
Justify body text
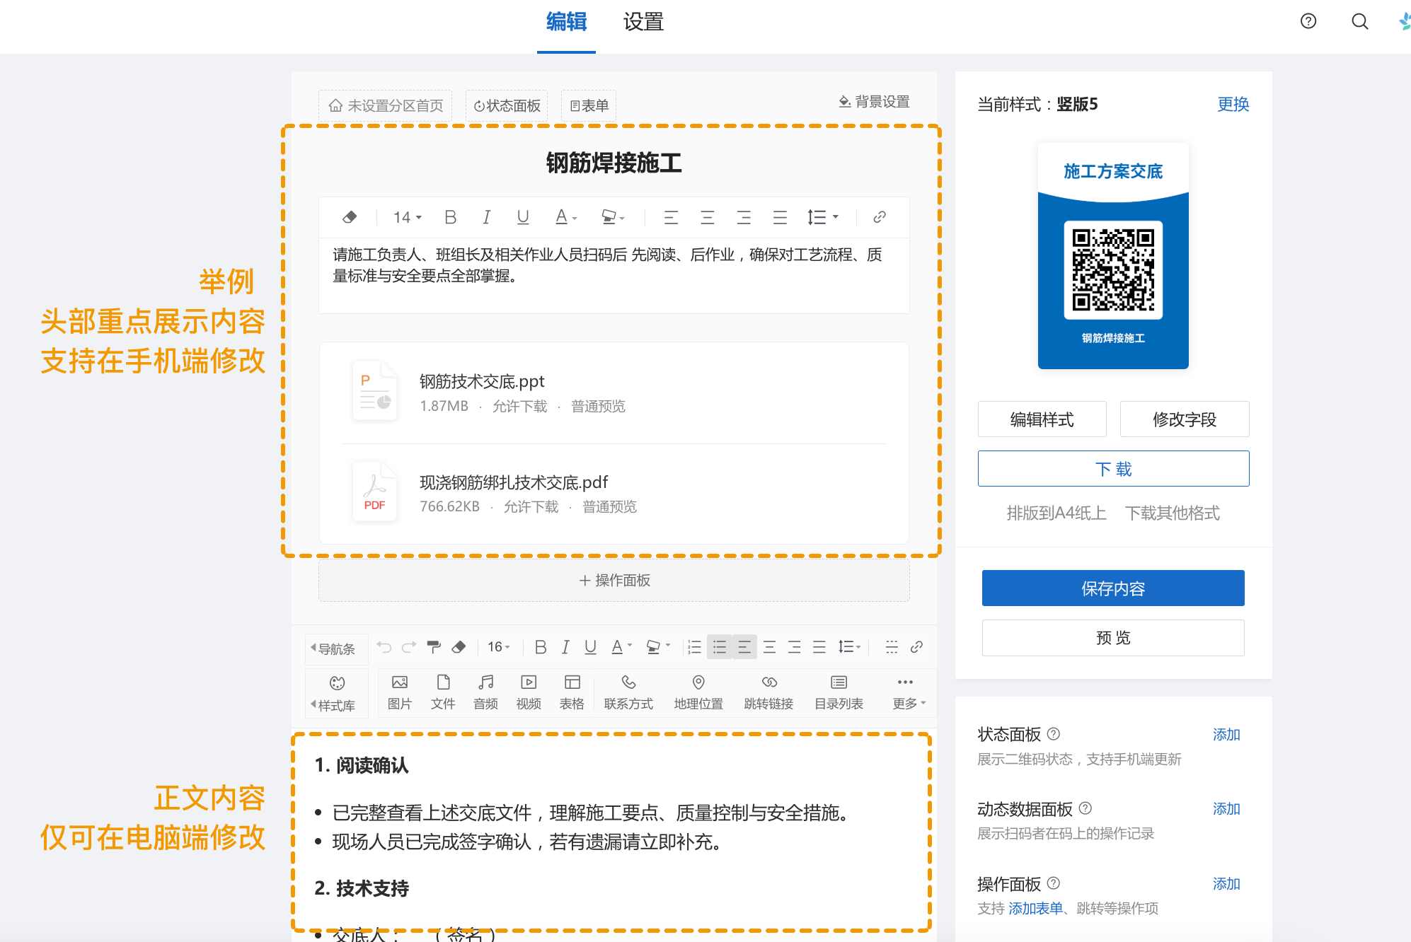pyautogui.click(x=819, y=646)
